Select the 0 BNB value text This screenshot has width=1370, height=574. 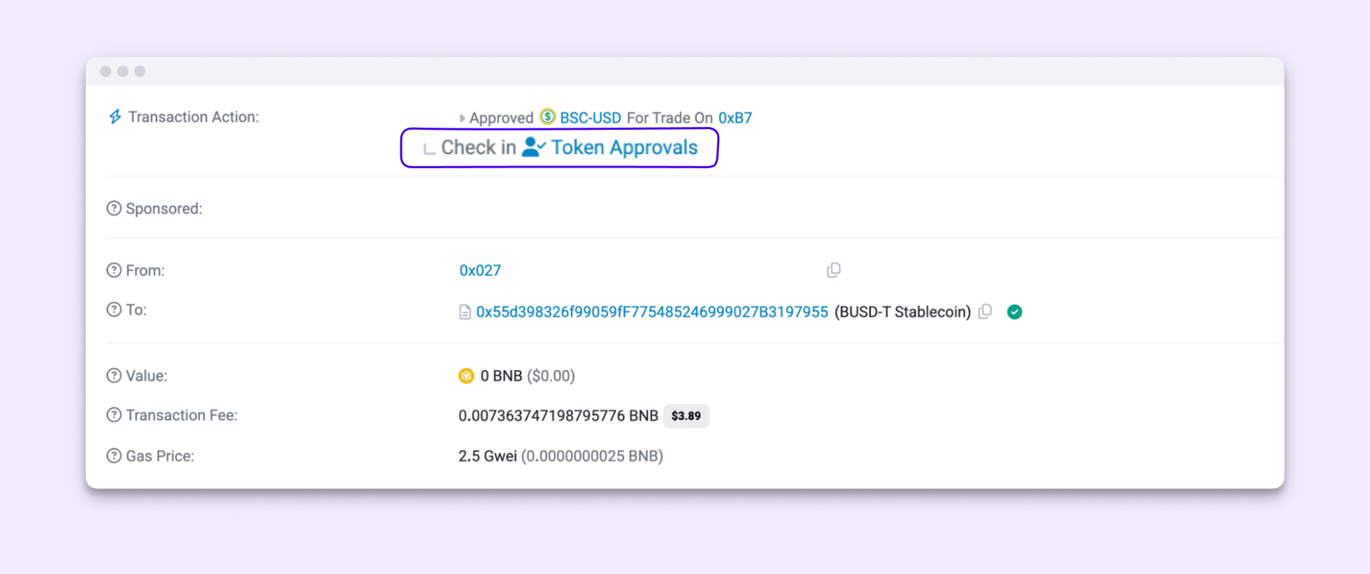[x=501, y=376]
